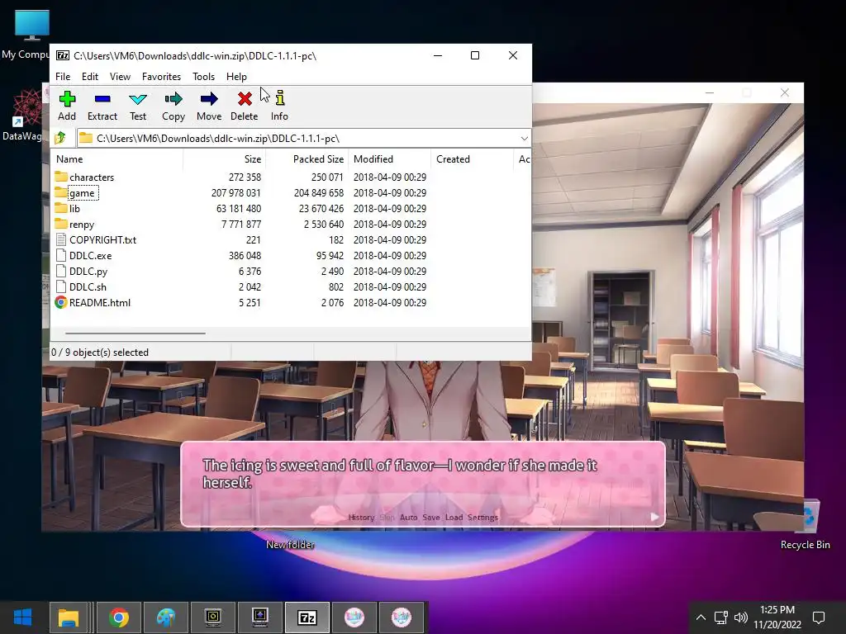Click the Extract toolbar icon
This screenshot has height=634, width=846.
102,99
